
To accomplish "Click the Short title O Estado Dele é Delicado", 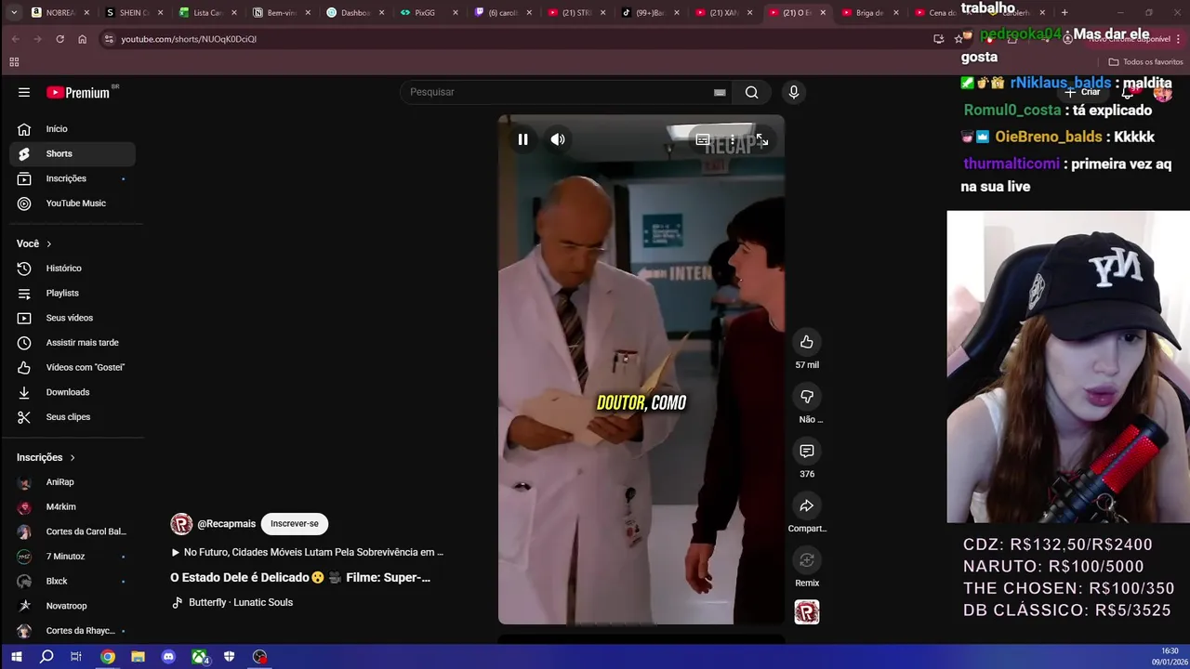I will tap(300, 578).
